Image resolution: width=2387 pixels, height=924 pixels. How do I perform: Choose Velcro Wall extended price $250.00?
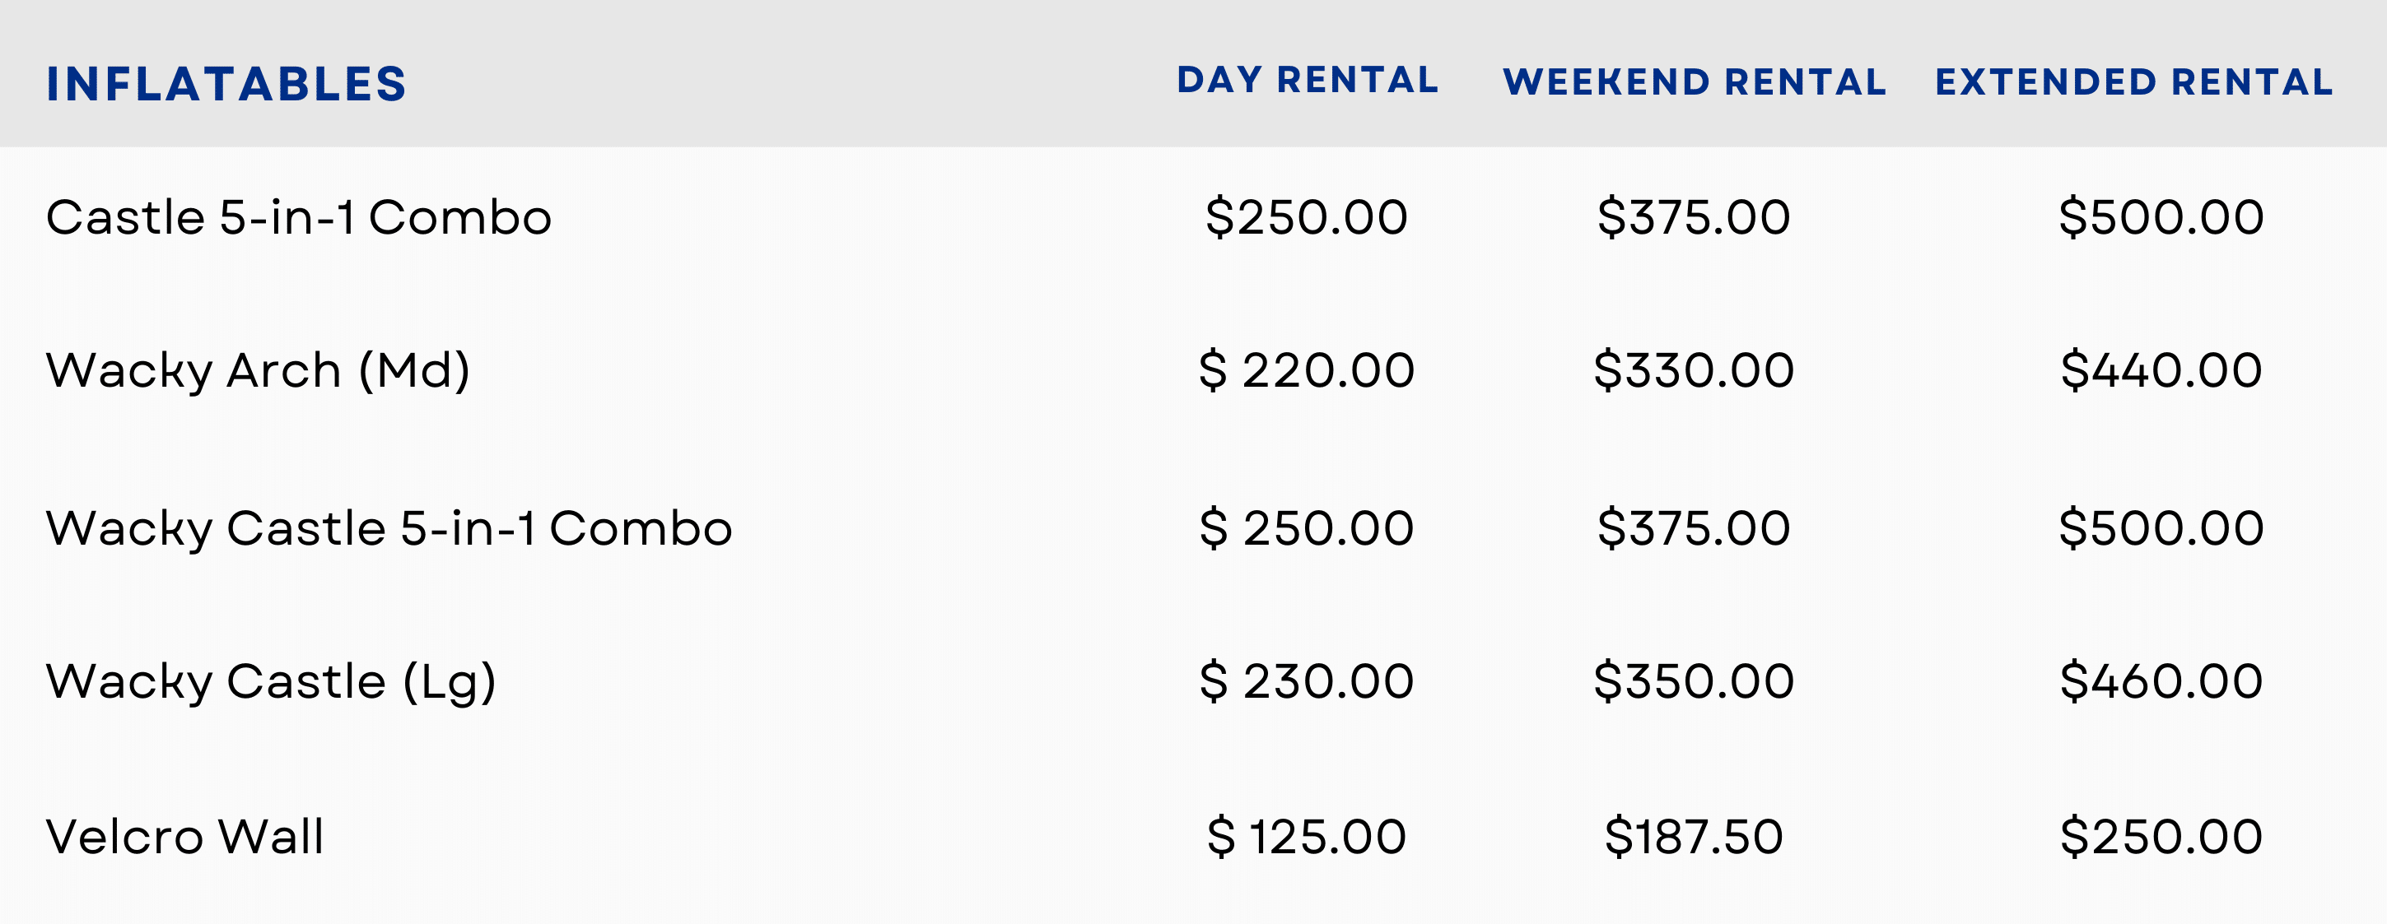pos(2161,837)
